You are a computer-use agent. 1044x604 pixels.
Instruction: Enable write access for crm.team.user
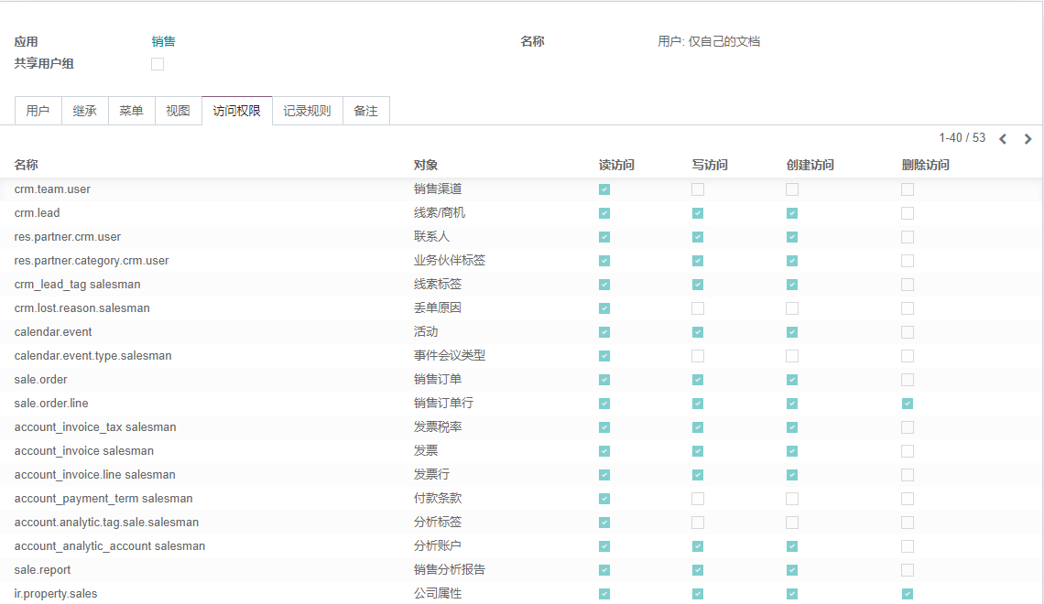click(698, 189)
